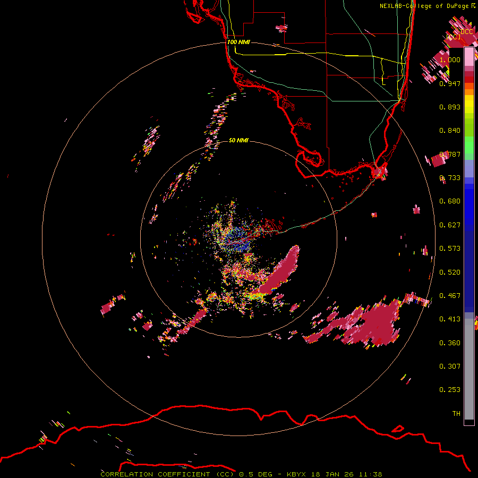Screen dimensions: 478x478
Task: Click the KBYX station identifier in the caption
Action: point(297,474)
